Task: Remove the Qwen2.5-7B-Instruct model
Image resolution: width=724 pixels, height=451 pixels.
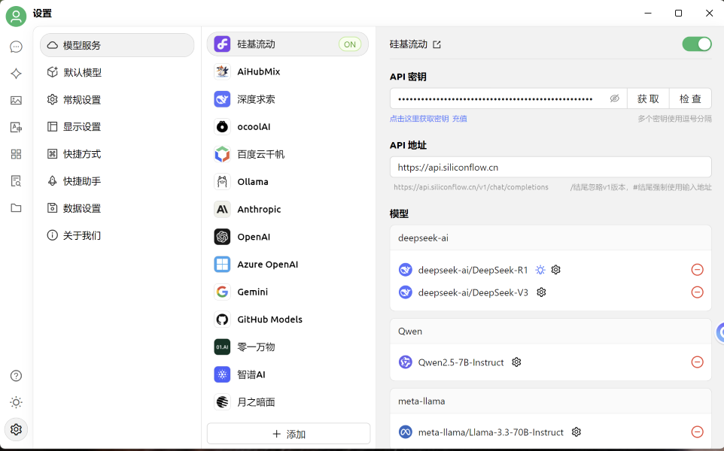Action: 697,362
